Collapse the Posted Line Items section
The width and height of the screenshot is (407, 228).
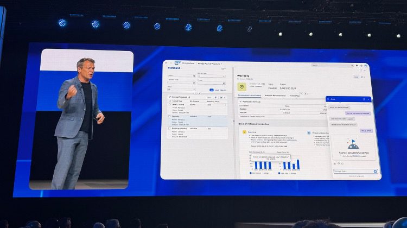click(x=241, y=102)
